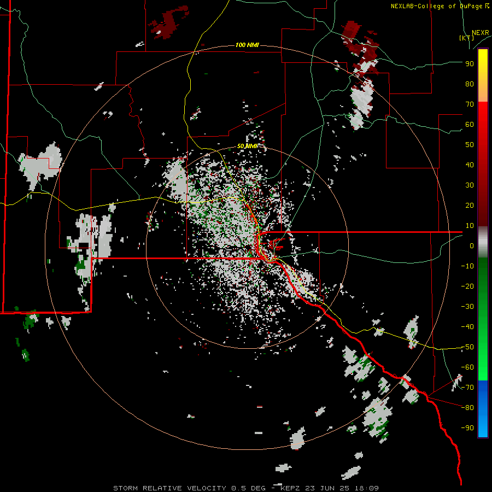The height and width of the screenshot is (492, 492).
Task: Click the KT units label above scale
Action: coord(466,38)
